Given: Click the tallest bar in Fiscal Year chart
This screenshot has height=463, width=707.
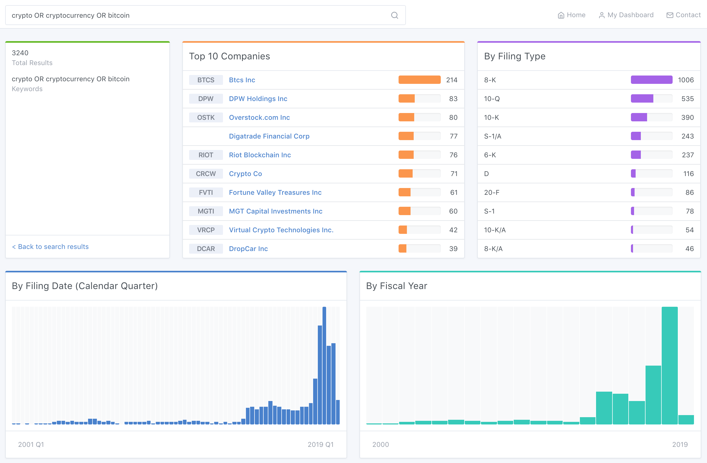Looking at the screenshot, I should (x=669, y=365).
